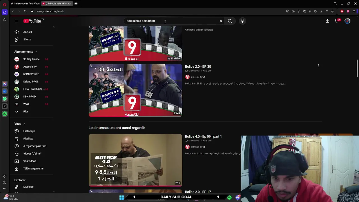This screenshot has width=359, height=202.
Task: Open YouTube notifications bell
Action: pyautogui.click(x=337, y=21)
